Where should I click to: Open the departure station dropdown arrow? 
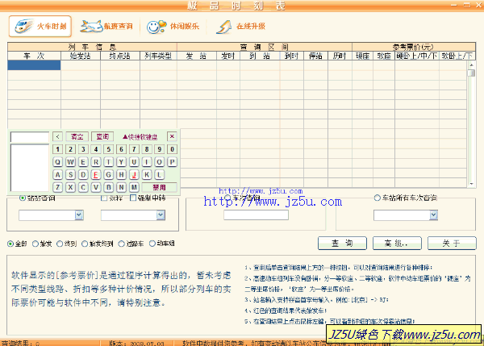coord(79,215)
